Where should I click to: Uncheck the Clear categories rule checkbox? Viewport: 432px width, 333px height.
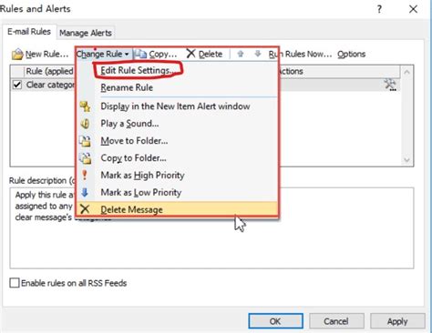click(17, 85)
